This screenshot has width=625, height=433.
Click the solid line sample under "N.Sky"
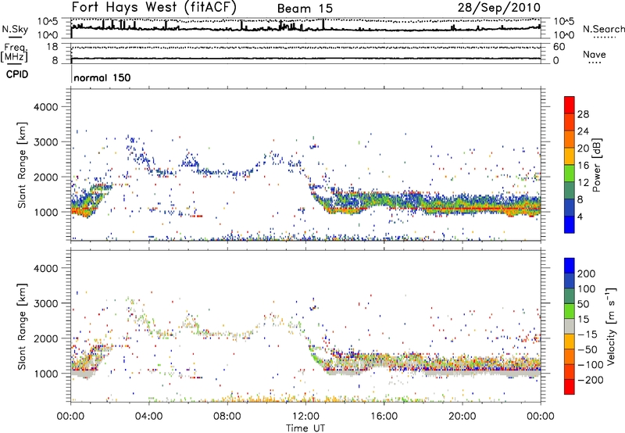15,37
